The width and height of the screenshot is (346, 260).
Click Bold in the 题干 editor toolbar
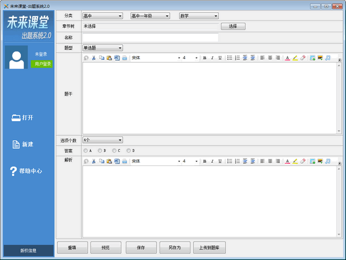(205, 58)
